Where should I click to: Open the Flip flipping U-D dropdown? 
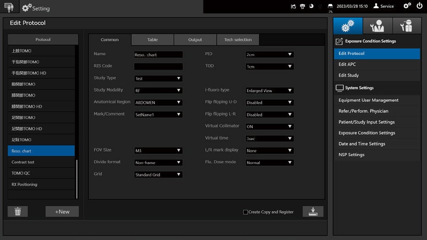click(x=269, y=102)
